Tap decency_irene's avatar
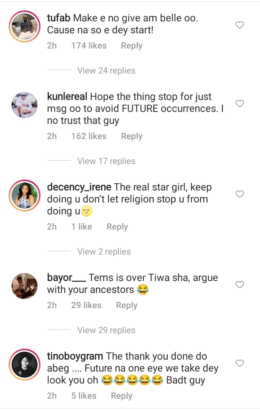This screenshot has width=260, height=411. (25, 196)
